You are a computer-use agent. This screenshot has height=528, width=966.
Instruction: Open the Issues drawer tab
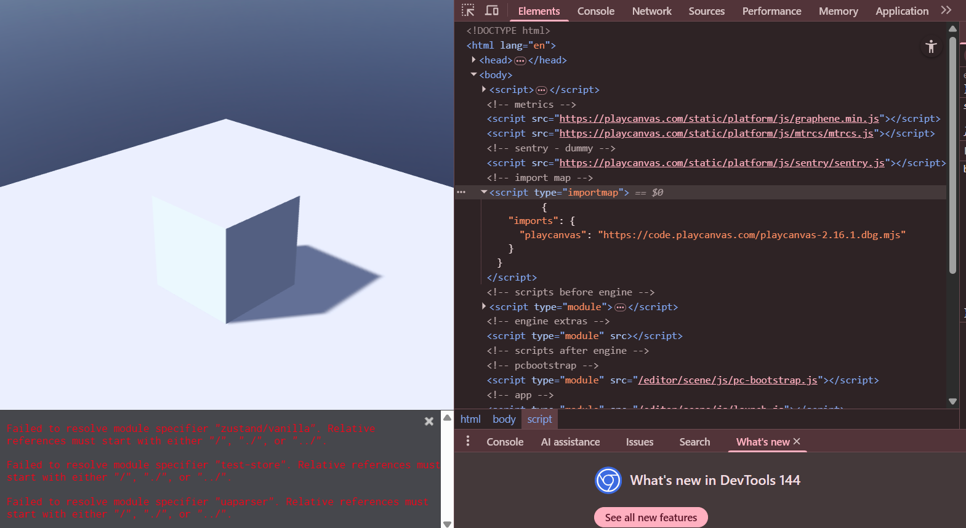[x=639, y=442]
